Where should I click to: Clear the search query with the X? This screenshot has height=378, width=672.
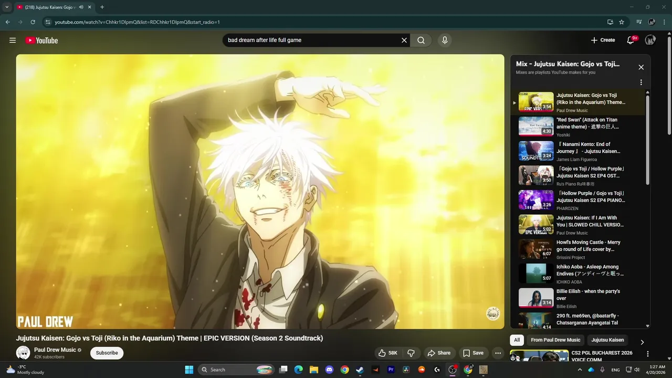pyautogui.click(x=404, y=40)
